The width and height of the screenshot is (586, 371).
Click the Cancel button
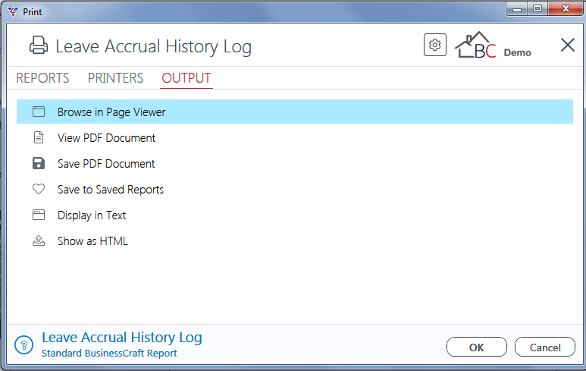545,347
